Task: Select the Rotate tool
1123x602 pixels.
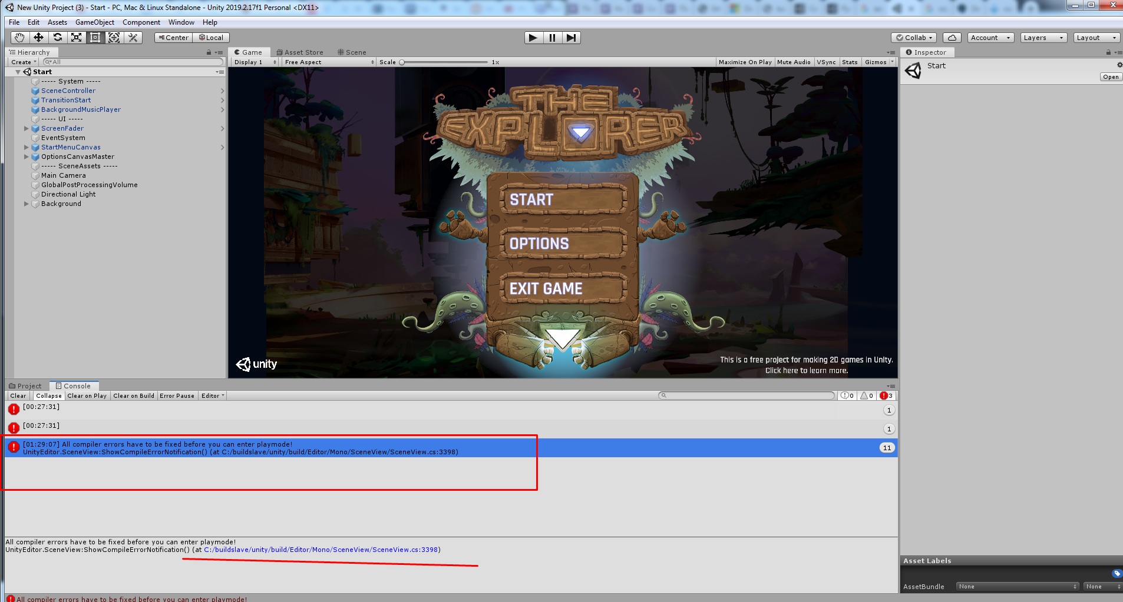Action: 57,38
